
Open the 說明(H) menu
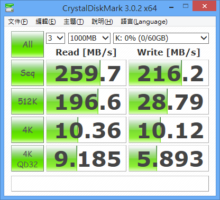[x=102, y=22]
